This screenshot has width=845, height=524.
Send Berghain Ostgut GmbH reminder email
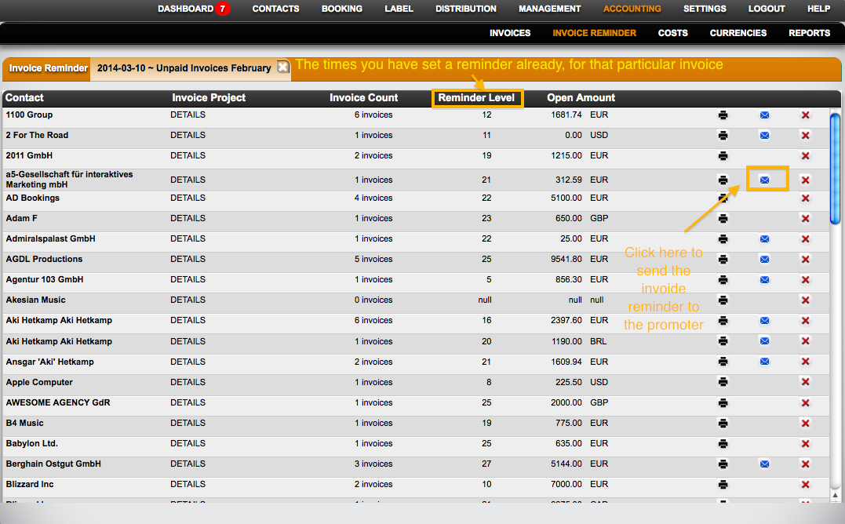tap(764, 464)
